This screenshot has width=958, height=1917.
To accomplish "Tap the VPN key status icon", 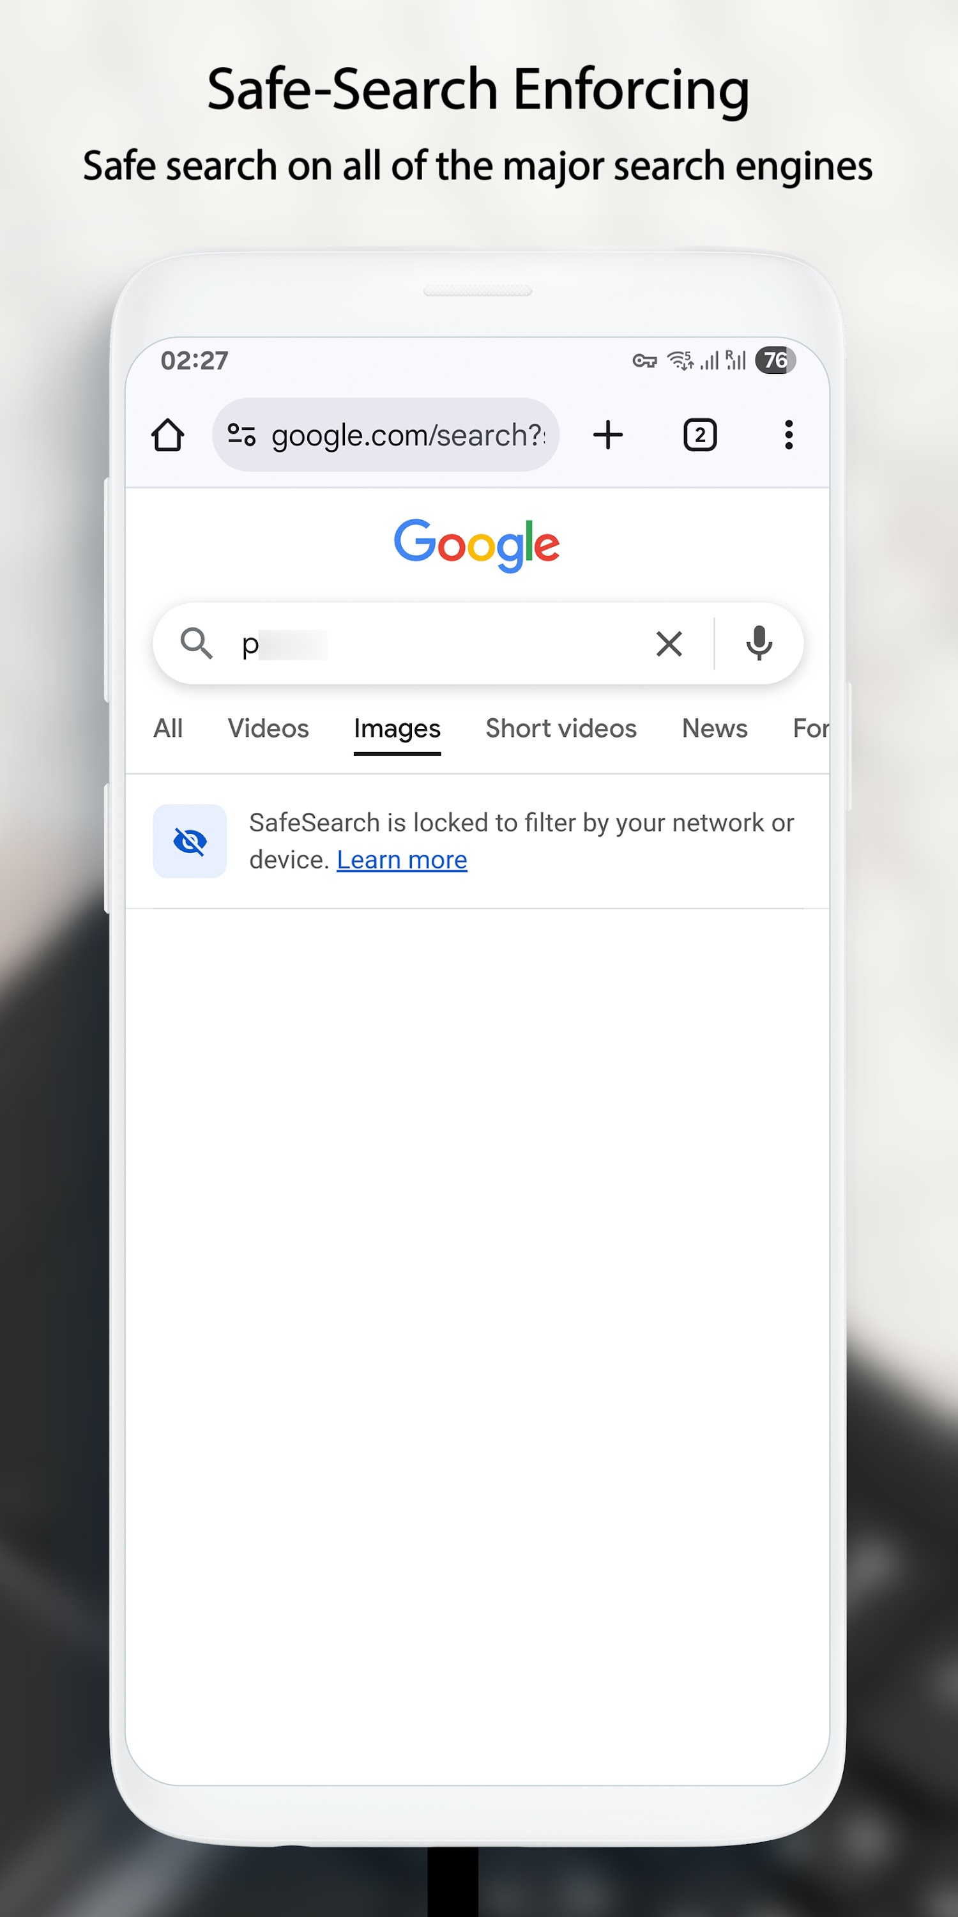I will 644,362.
